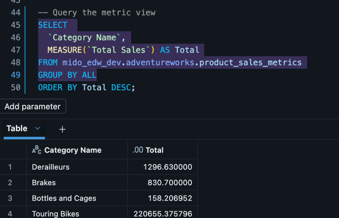
Task: Select the 830.700000 total cell
Action: (x=169, y=183)
